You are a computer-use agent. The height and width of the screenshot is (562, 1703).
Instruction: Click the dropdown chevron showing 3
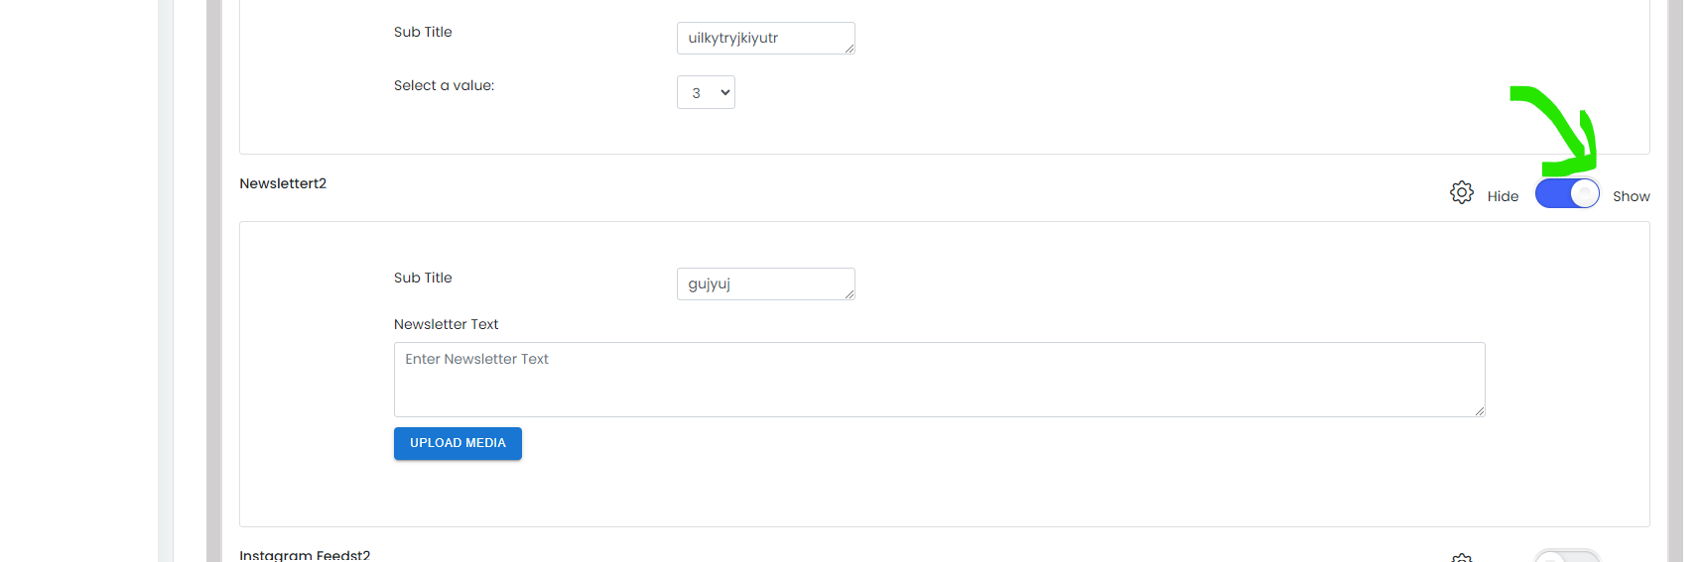pyautogui.click(x=725, y=92)
